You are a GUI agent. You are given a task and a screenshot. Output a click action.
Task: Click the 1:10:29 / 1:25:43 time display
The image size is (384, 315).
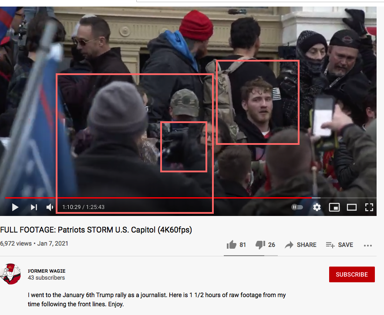pyautogui.click(x=83, y=207)
